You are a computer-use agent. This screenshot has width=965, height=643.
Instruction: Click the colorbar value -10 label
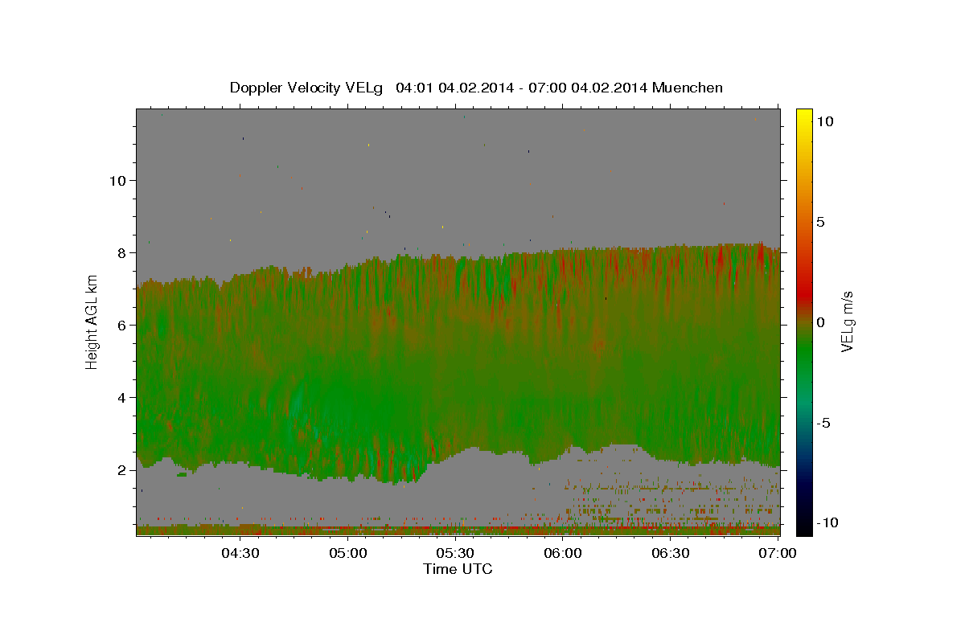point(827,522)
